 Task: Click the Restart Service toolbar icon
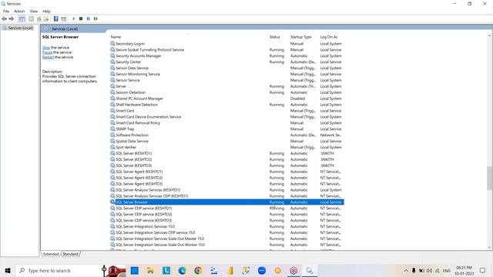[96, 18]
